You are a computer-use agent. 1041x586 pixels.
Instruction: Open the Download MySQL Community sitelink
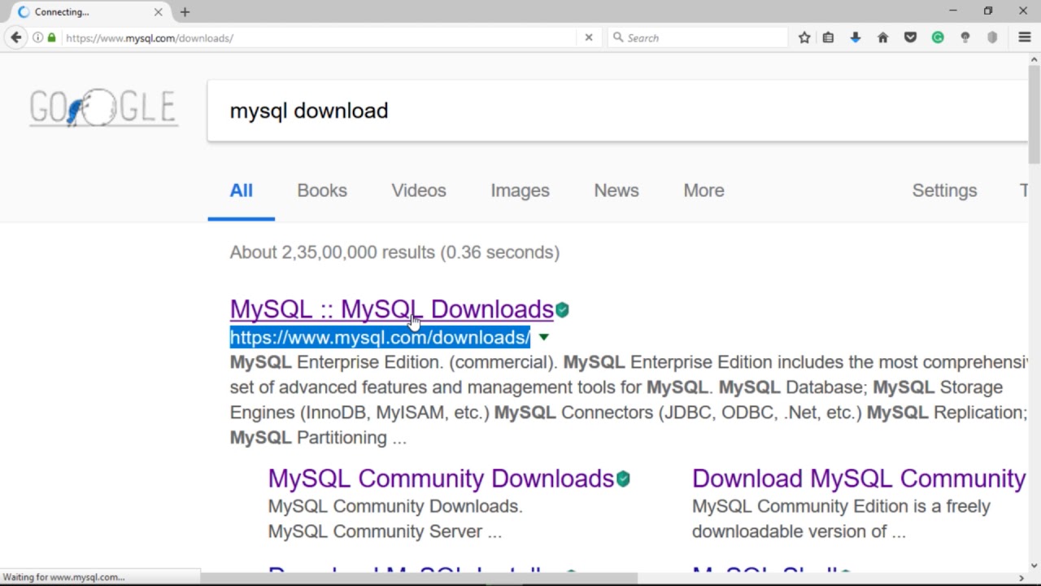859,479
